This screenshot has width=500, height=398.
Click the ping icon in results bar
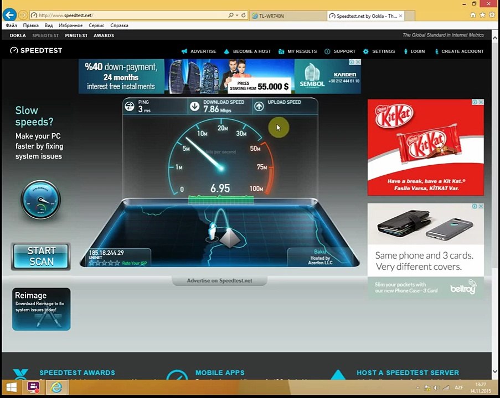(x=130, y=106)
